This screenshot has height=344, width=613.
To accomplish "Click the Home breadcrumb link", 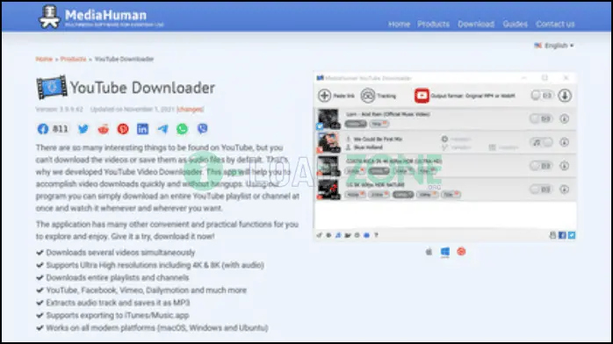I will 44,59.
